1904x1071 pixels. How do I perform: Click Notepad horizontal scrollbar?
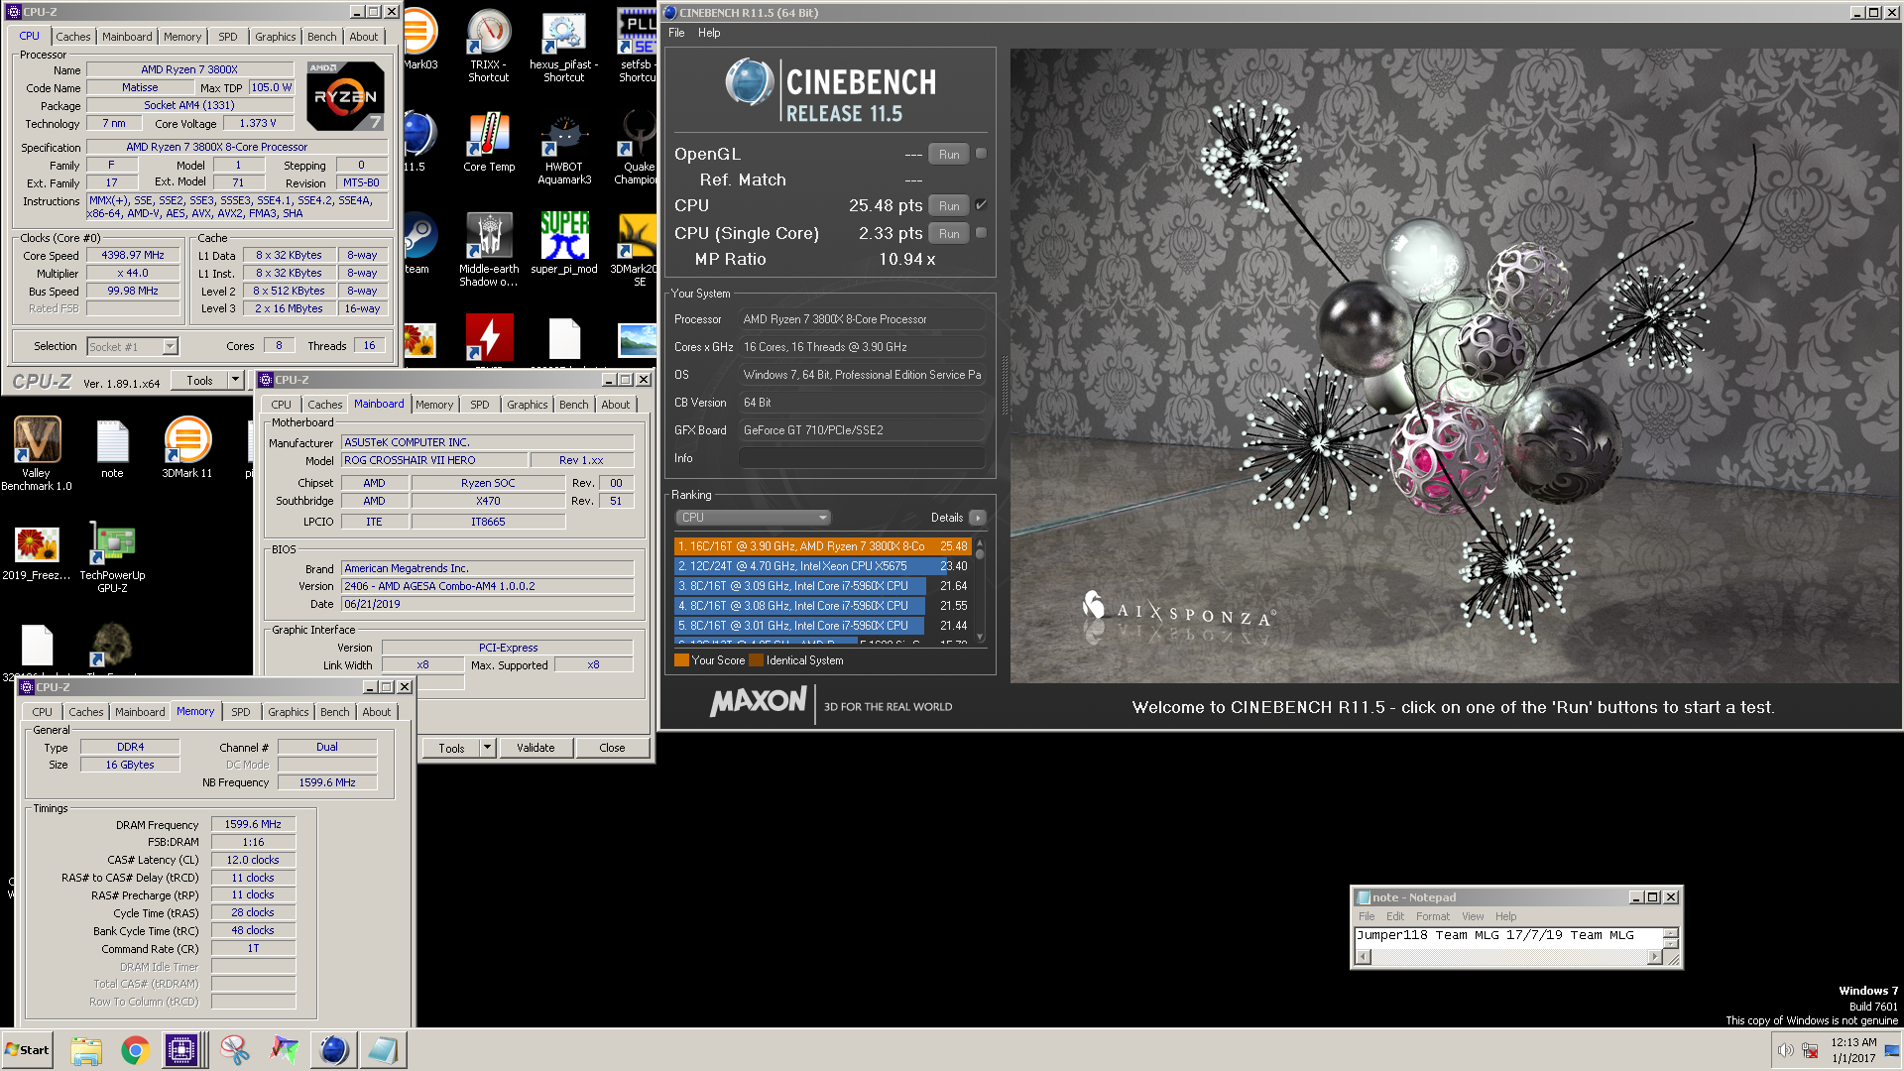pyautogui.click(x=1508, y=957)
